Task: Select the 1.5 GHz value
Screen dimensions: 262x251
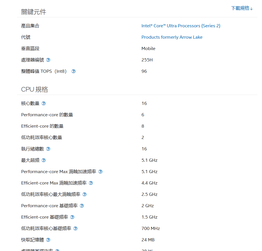Action: click(149, 217)
